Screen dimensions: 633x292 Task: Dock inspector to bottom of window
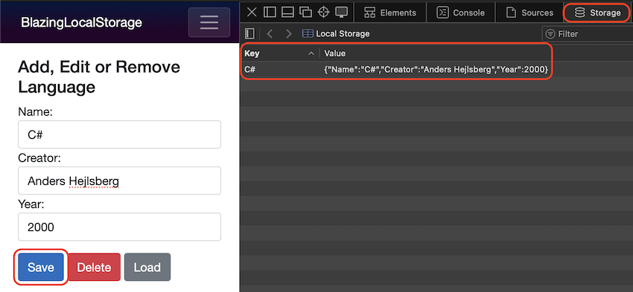pos(287,13)
